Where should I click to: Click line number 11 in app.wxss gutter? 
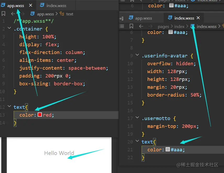(x=2, y=99)
